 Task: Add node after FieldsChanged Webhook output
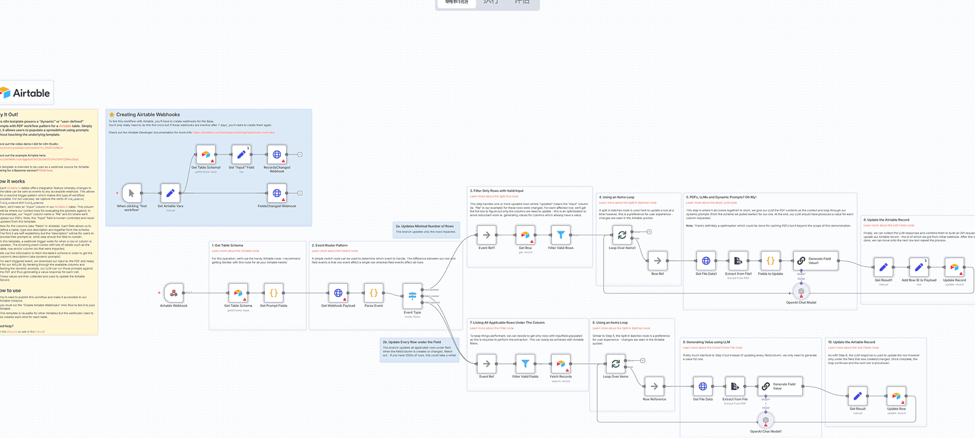tap(300, 193)
